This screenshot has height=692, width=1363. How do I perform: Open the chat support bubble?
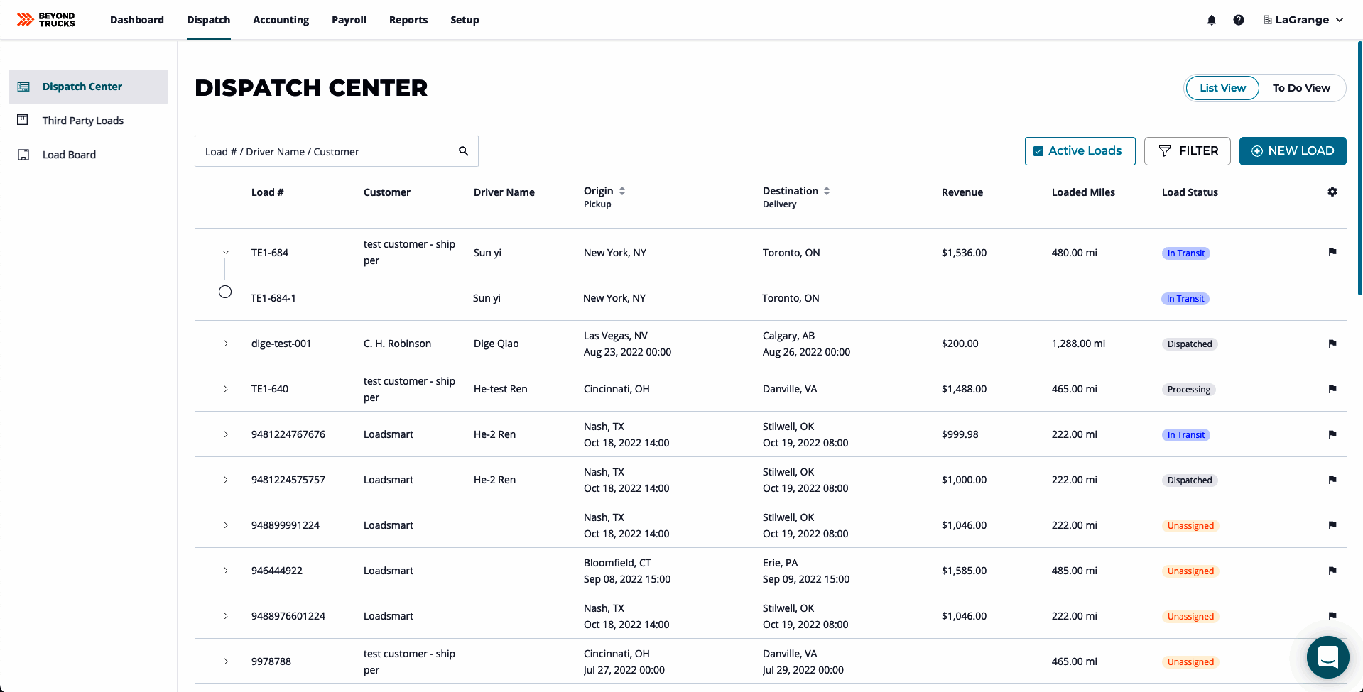(x=1327, y=657)
